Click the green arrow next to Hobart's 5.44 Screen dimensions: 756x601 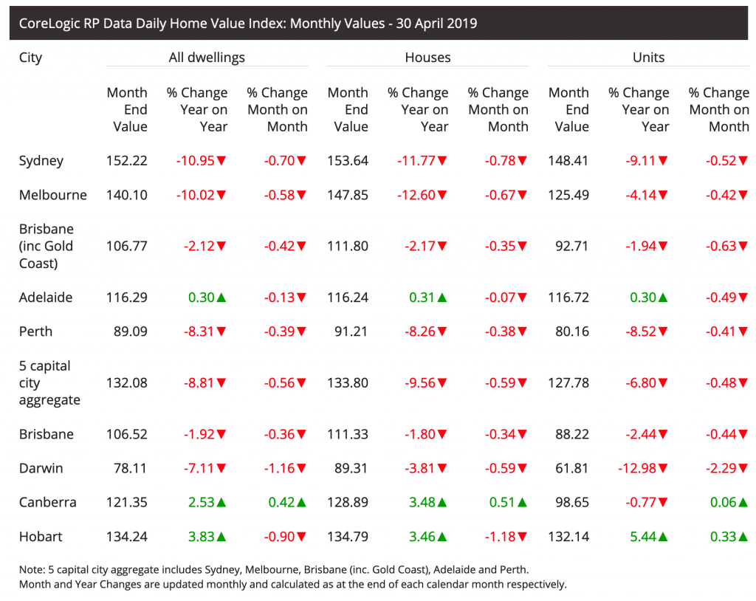tap(663, 537)
